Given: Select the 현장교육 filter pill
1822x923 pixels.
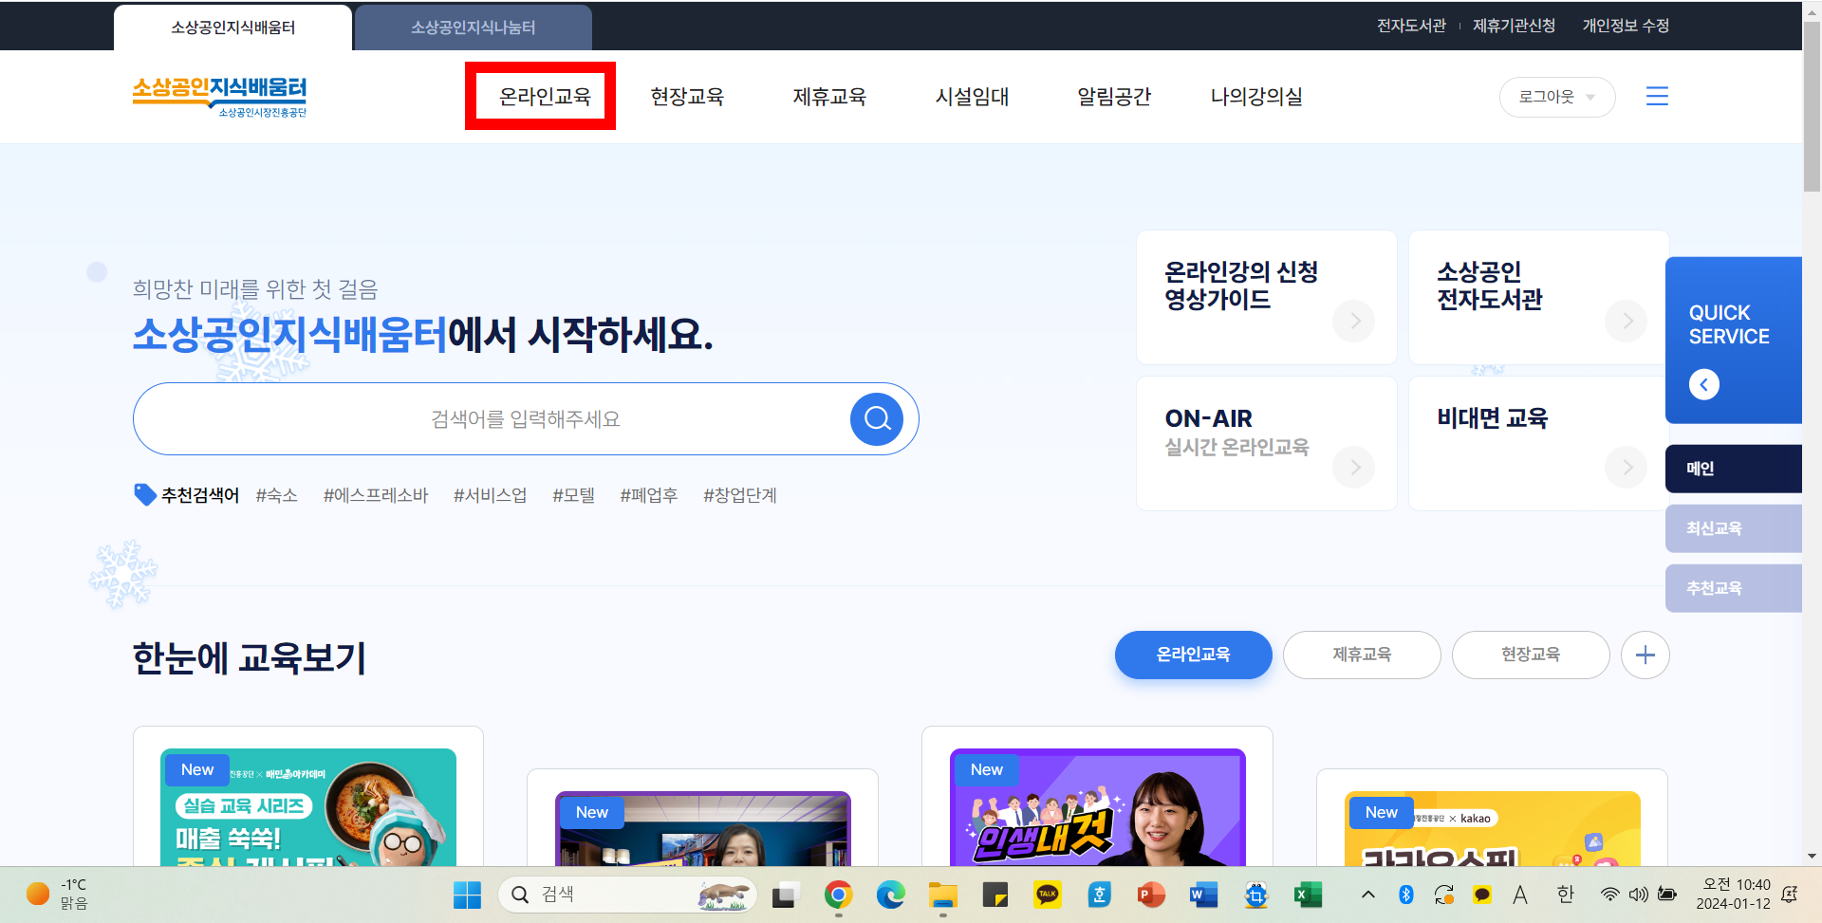Looking at the screenshot, I should [x=1530, y=655].
